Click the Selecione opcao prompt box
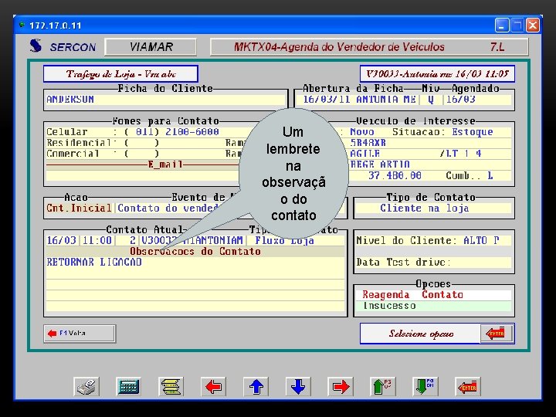556x417 pixels. click(x=421, y=334)
